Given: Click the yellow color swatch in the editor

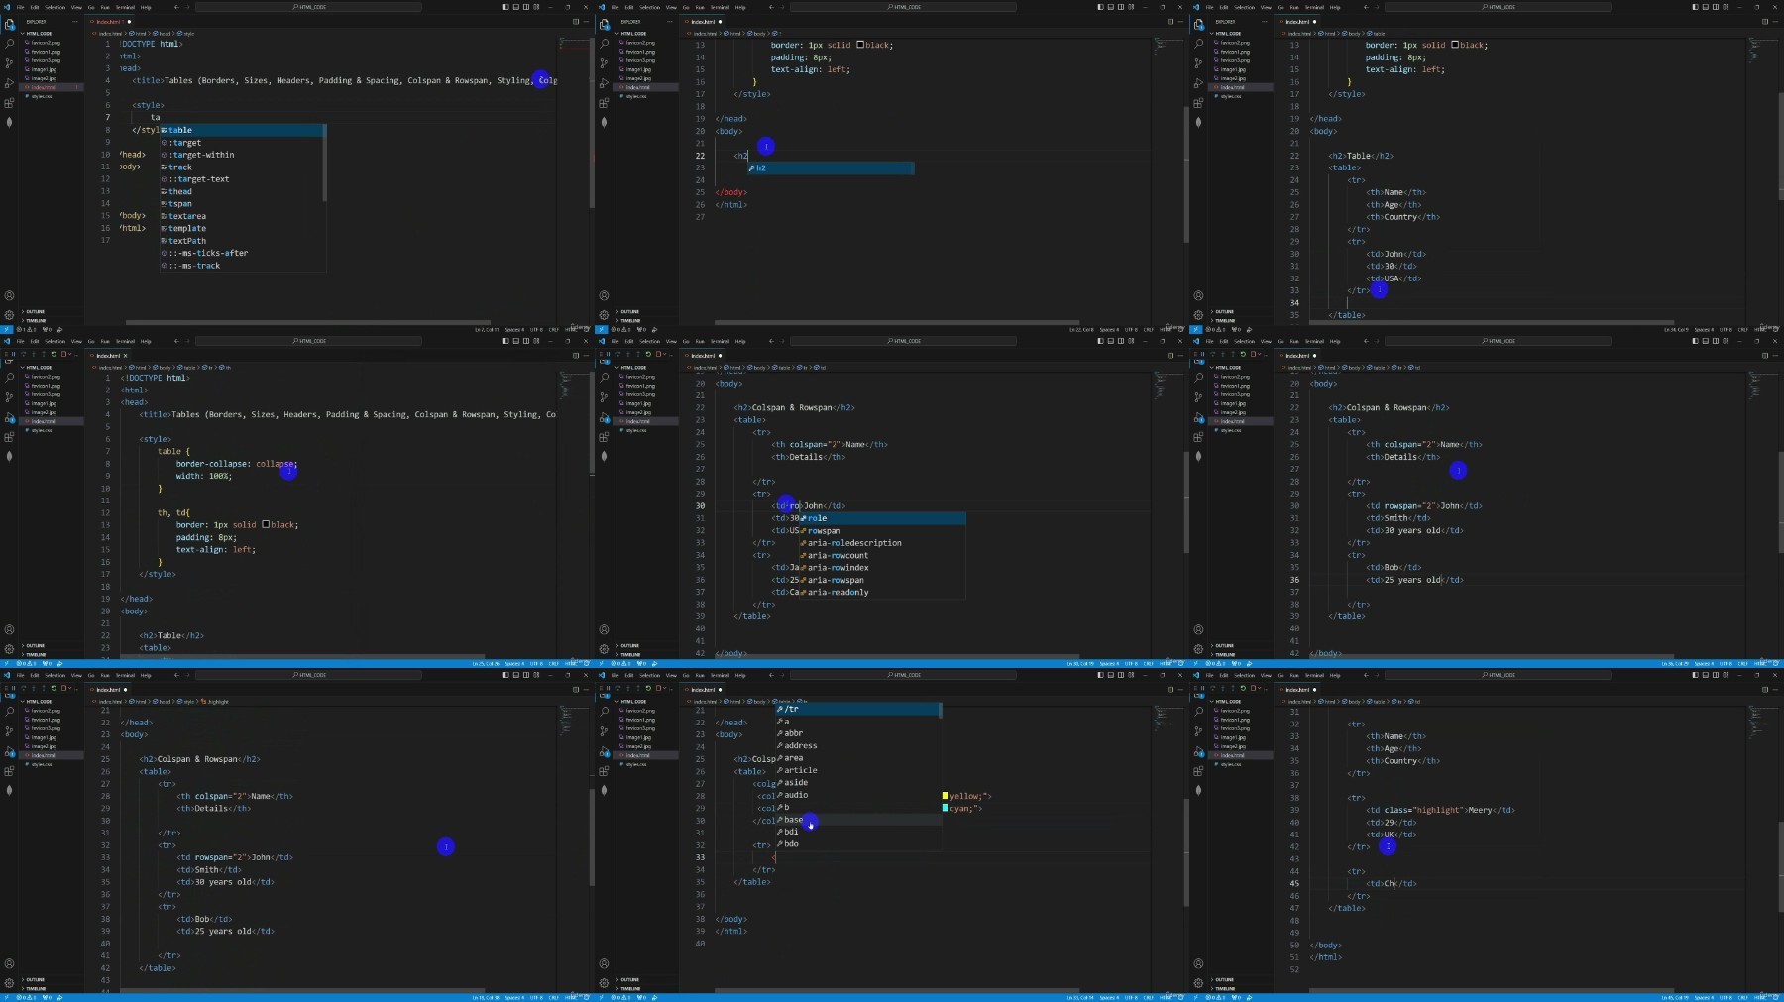Looking at the screenshot, I should pos(945,796).
